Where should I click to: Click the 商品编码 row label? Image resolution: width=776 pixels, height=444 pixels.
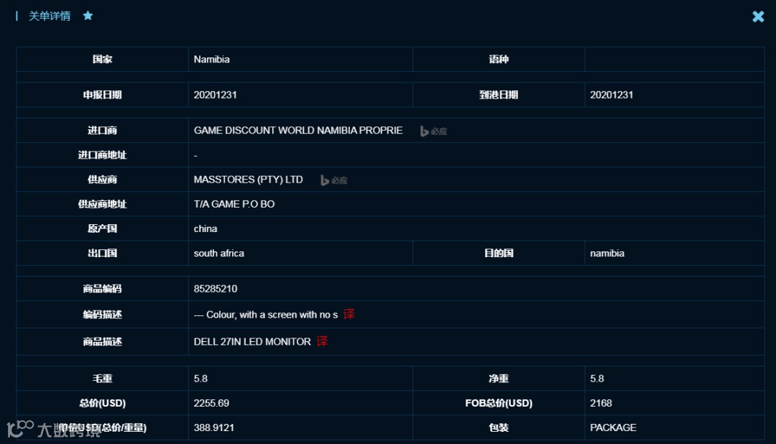point(103,289)
